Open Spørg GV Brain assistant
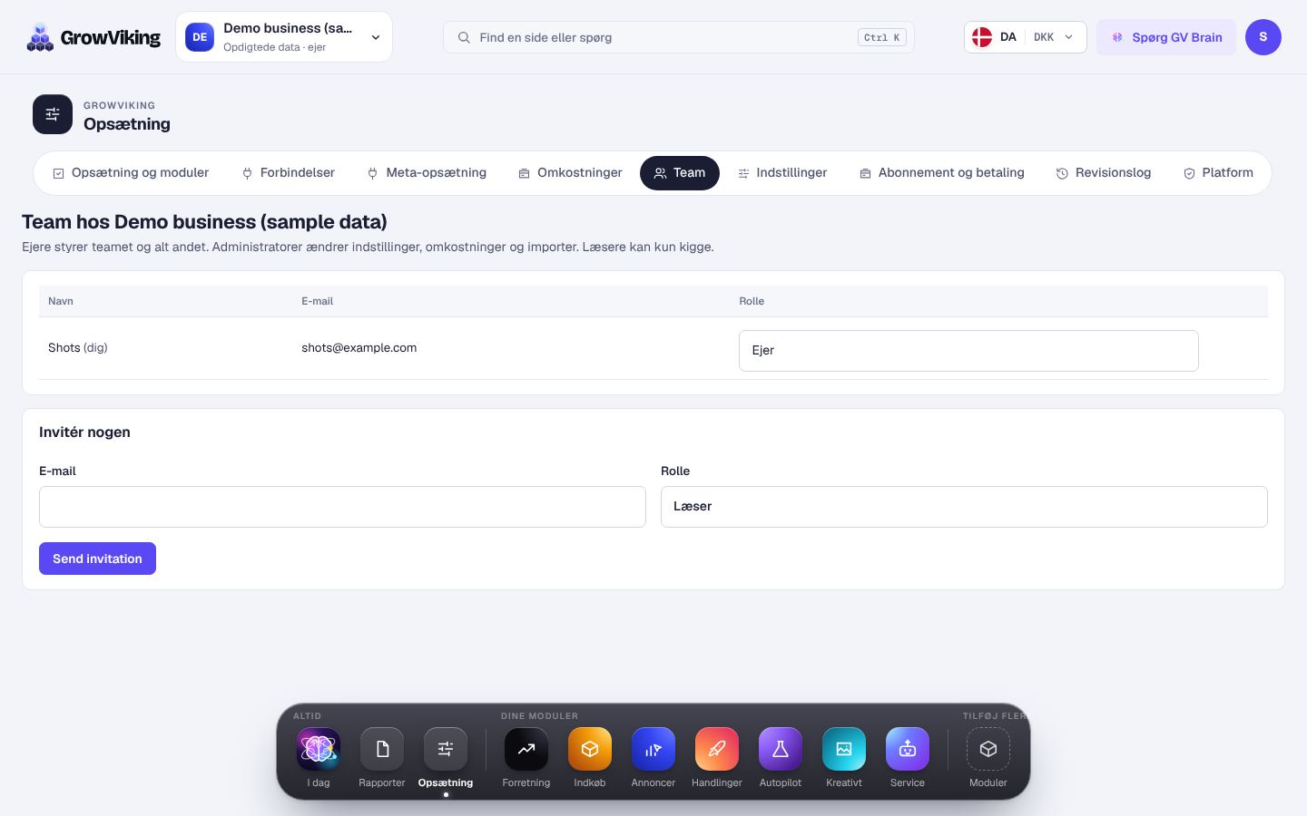The width and height of the screenshot is (1307, 816). [x=1166, y=37]
